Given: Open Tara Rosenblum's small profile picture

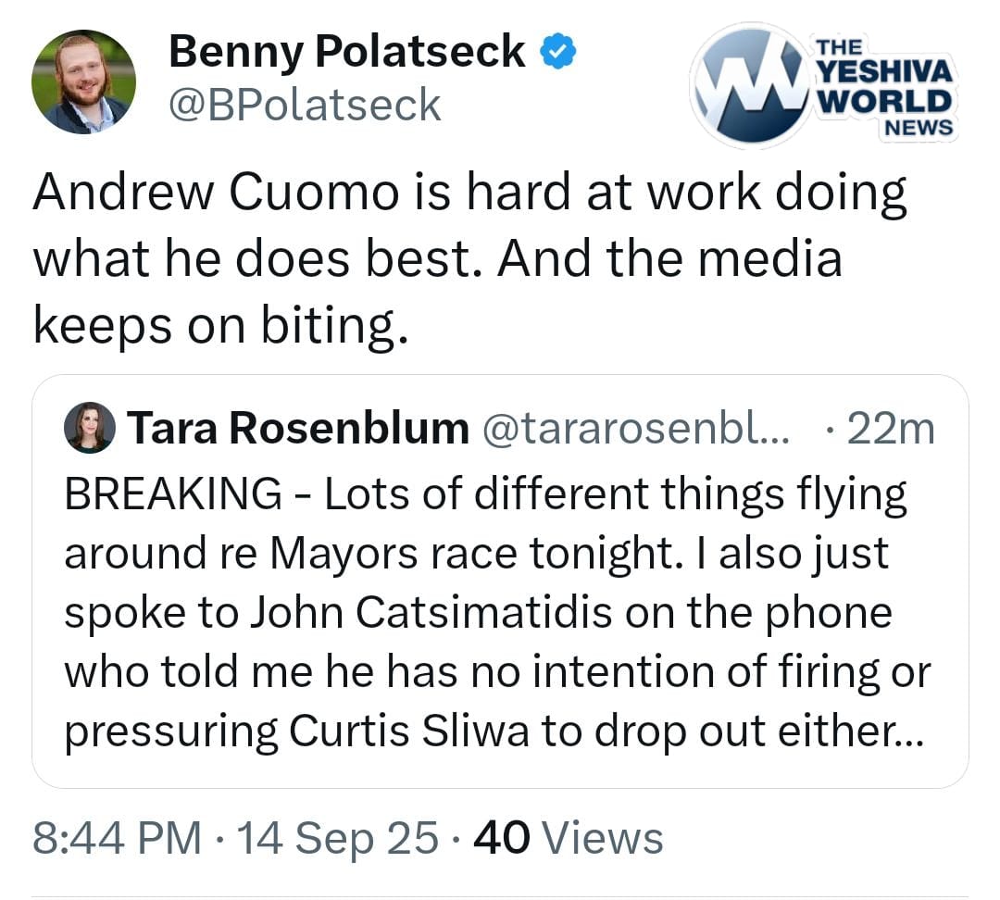Looking at the screenshot, I should [90, 429].
